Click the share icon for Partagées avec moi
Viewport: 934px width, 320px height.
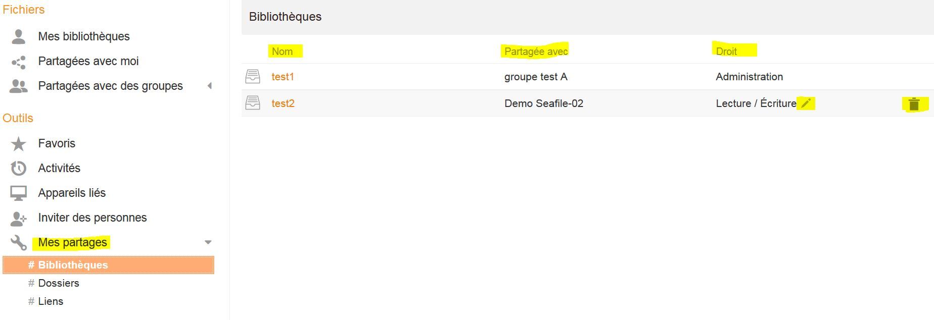(x=19, y=62)
